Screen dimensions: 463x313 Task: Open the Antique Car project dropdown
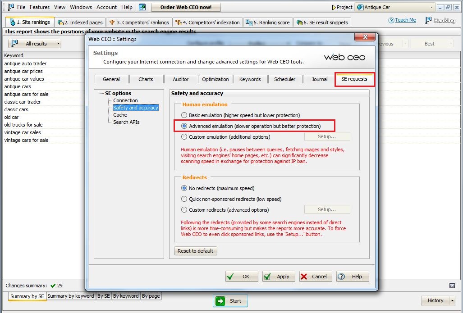tap(431, 7)
